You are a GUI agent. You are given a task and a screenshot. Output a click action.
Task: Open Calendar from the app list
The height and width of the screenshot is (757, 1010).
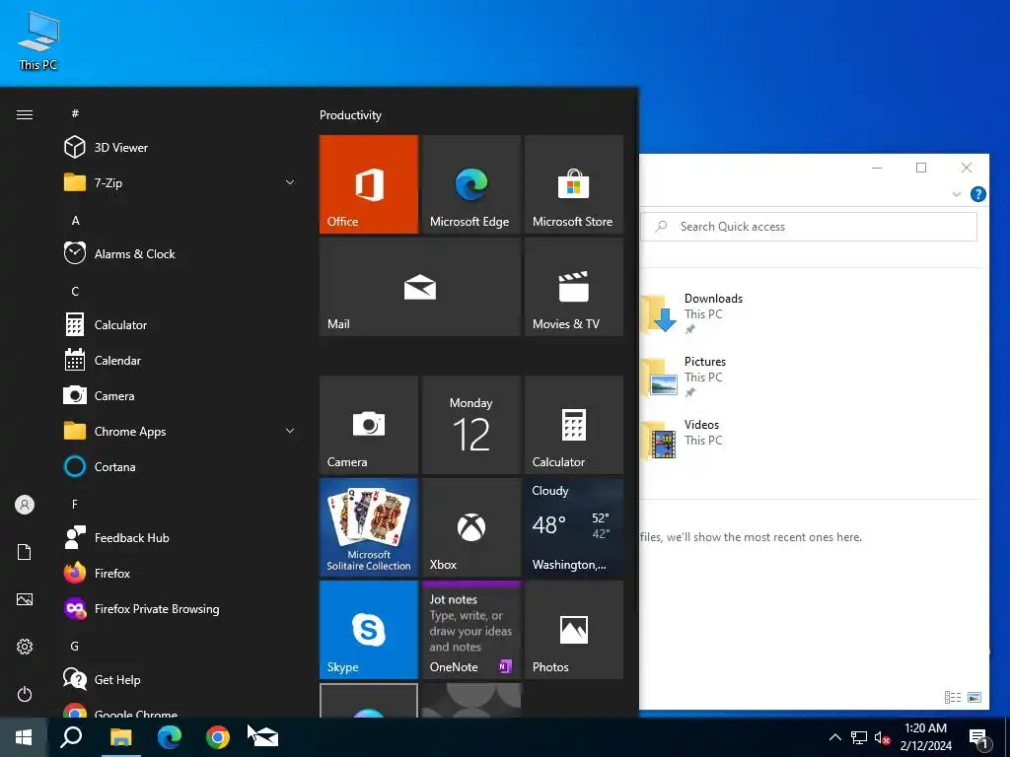click(180, 360)
